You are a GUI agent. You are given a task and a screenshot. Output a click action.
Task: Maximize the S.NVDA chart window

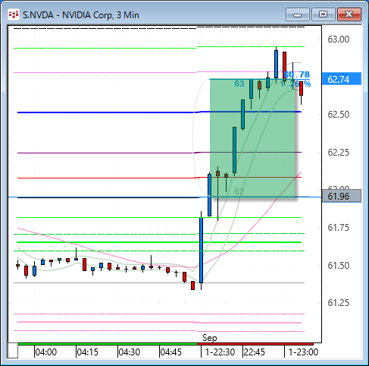[x=323, y=14]
